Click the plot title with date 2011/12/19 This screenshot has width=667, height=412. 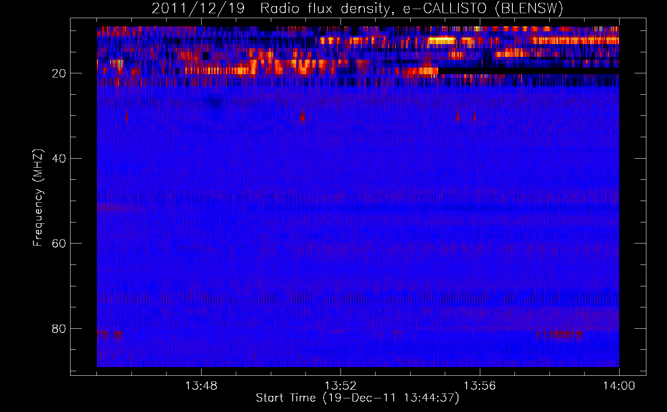click(x=357, y=8)
